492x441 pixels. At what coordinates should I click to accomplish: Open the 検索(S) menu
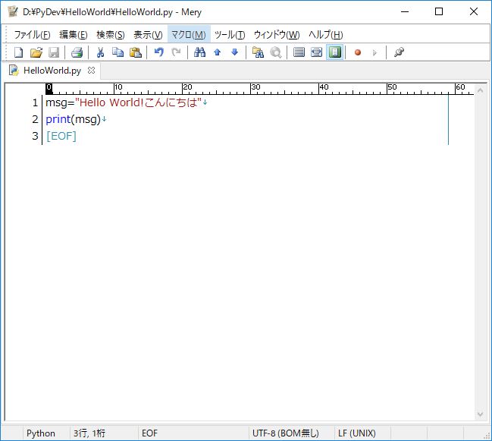tap(111, 35)
